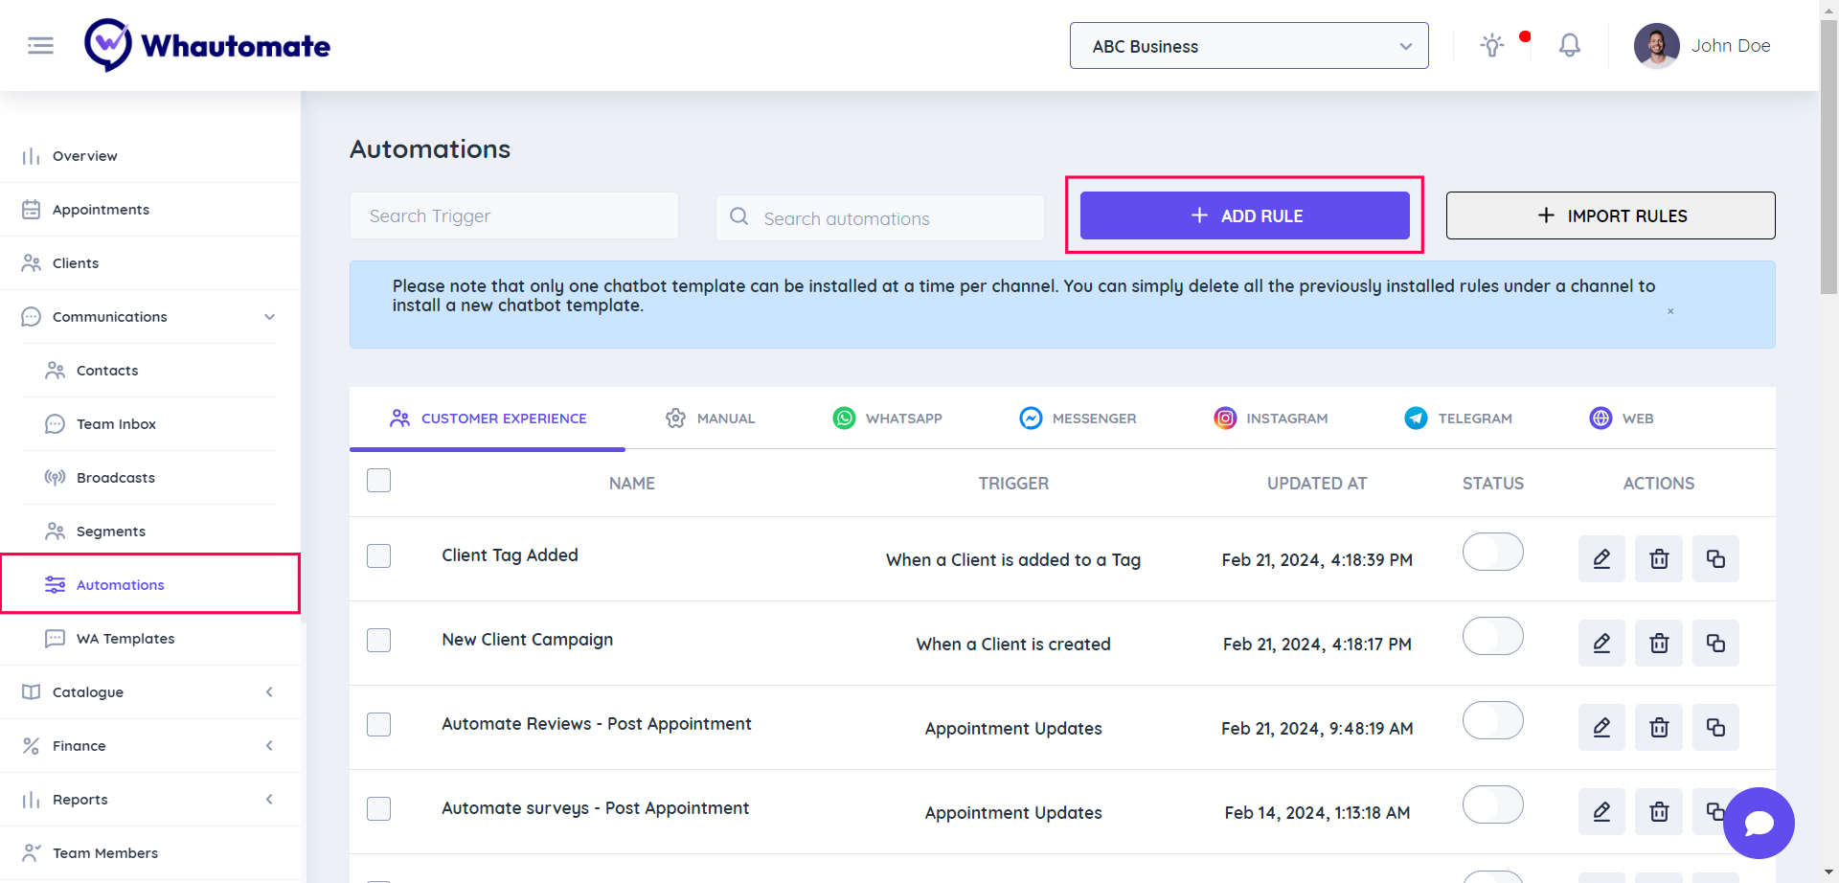
Task: Click the lightbulb tips icon
Action: coord(1492,45)
